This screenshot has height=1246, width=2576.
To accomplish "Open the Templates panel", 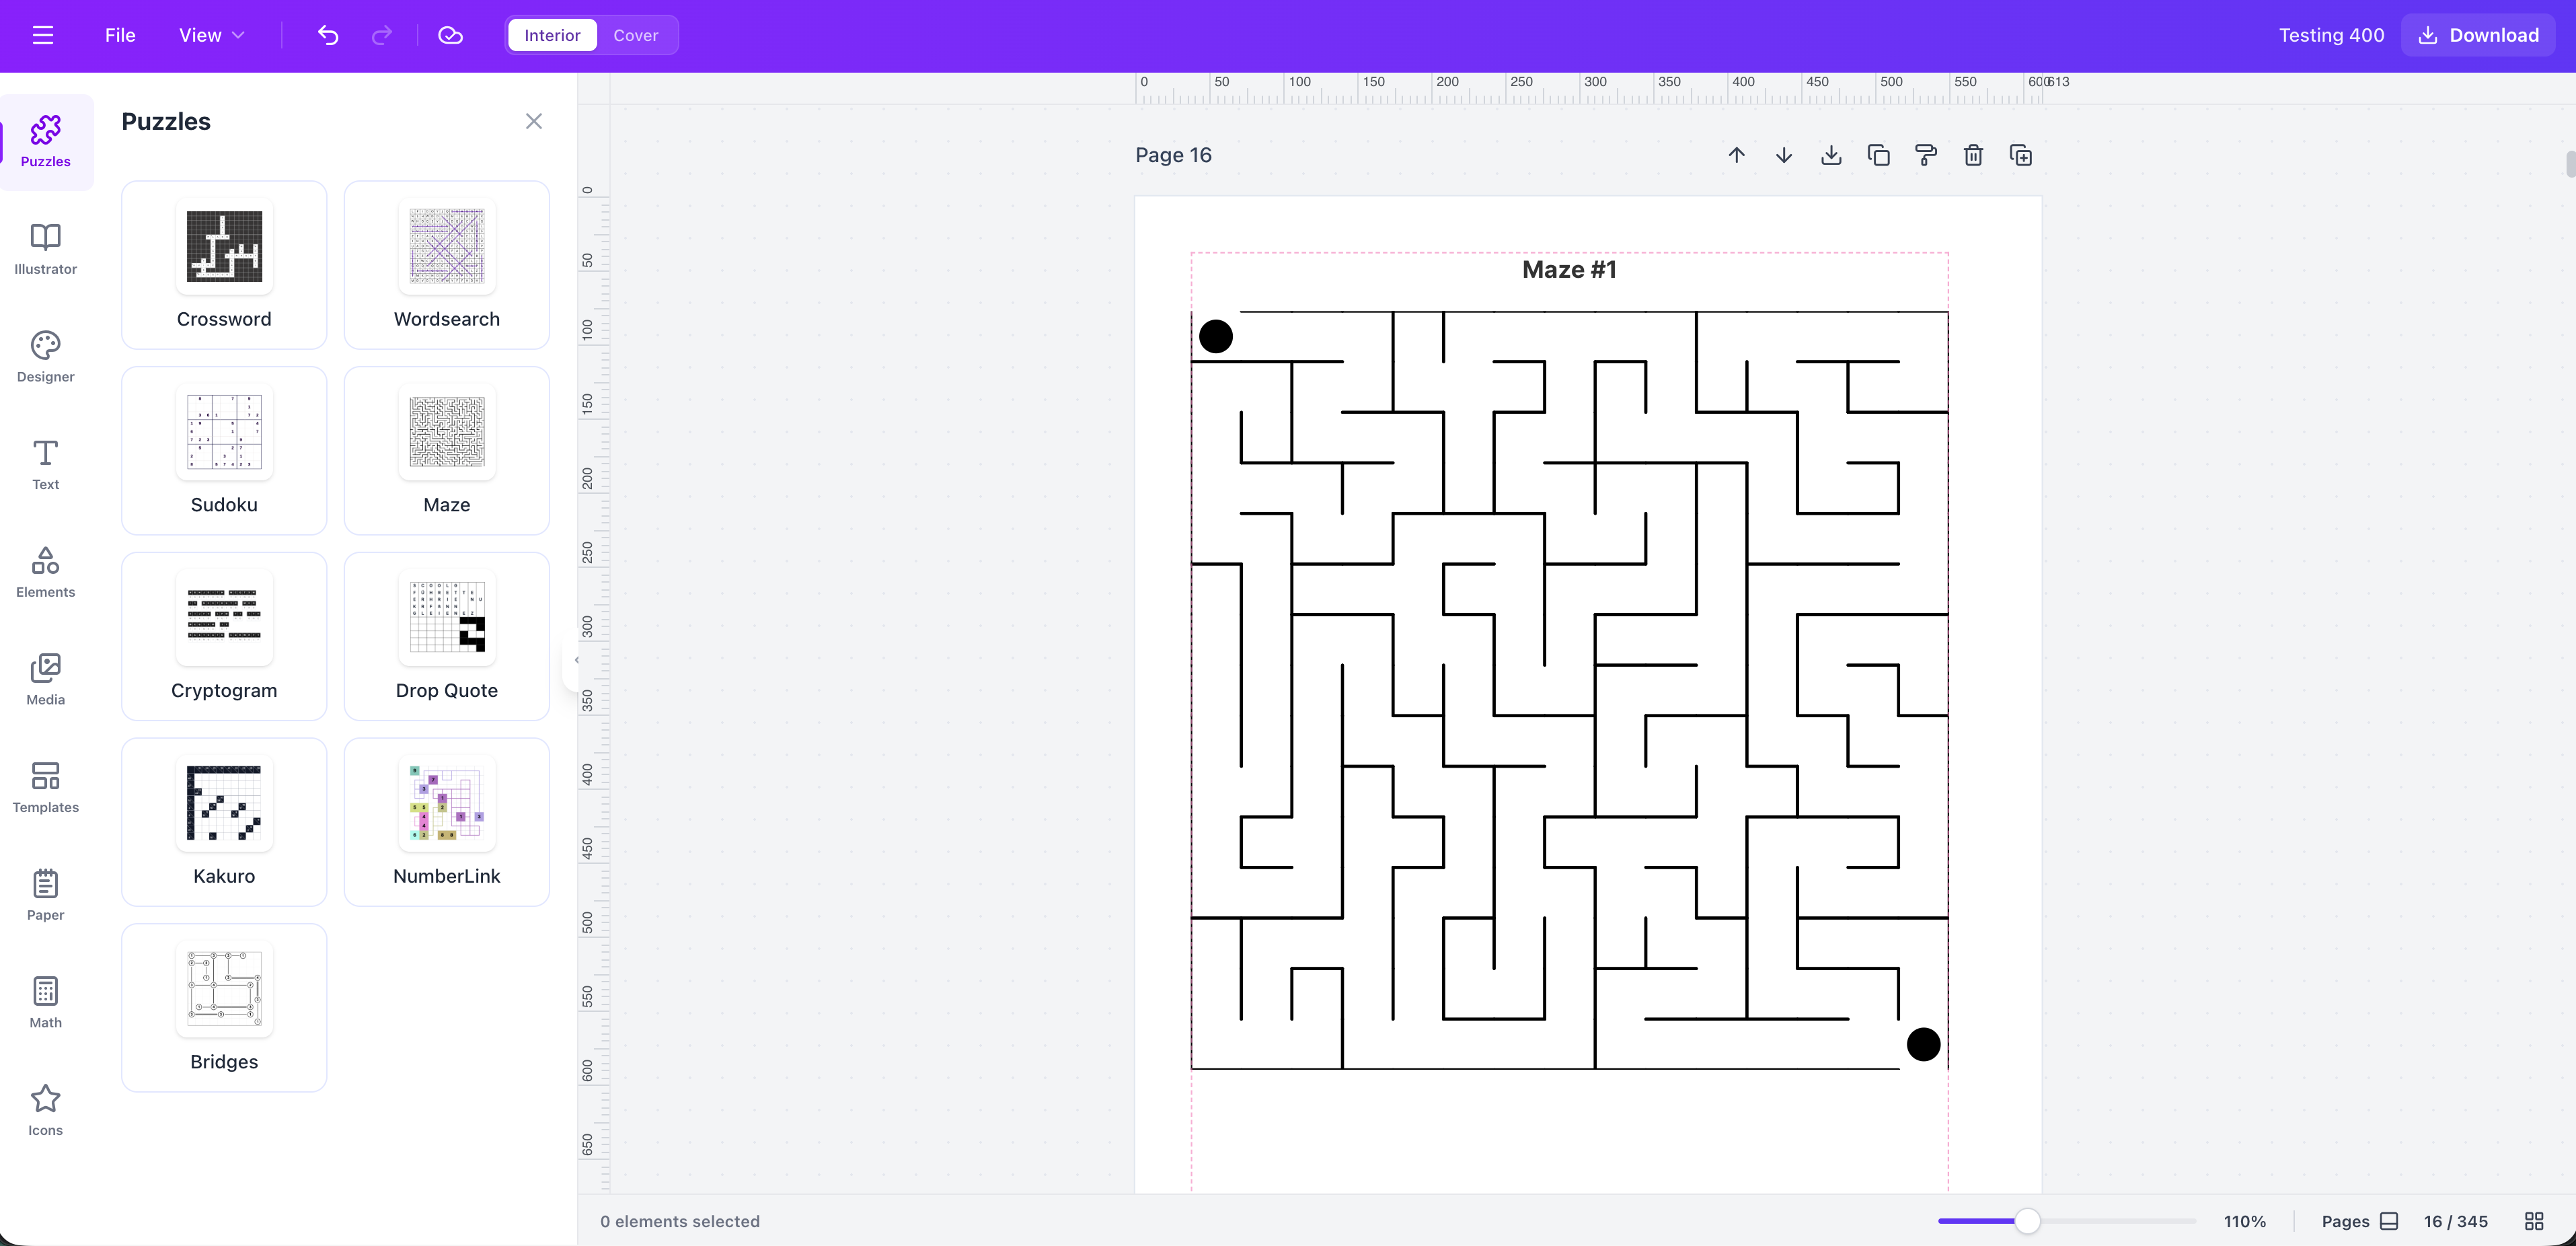I will coord(46,788).
